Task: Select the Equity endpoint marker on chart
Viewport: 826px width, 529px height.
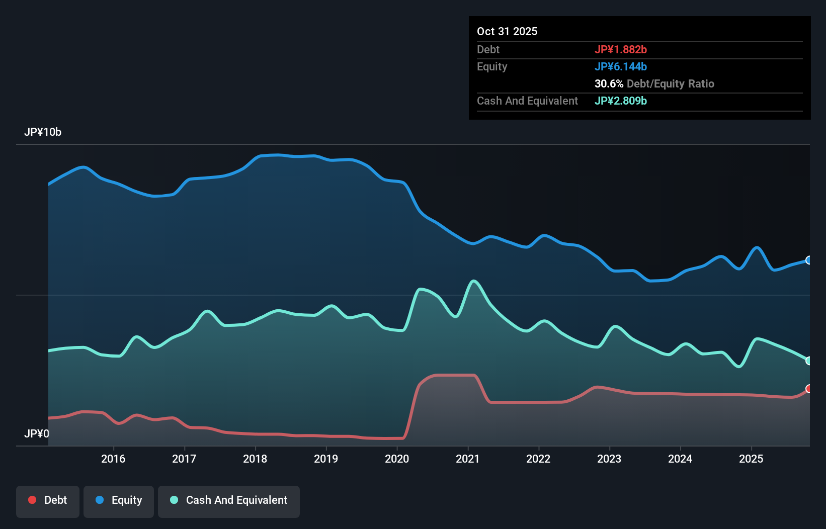Action: coord(809,260)
